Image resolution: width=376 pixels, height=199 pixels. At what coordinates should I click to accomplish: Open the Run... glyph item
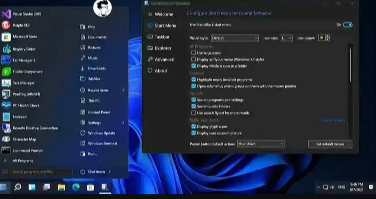(x=83, y=154)
